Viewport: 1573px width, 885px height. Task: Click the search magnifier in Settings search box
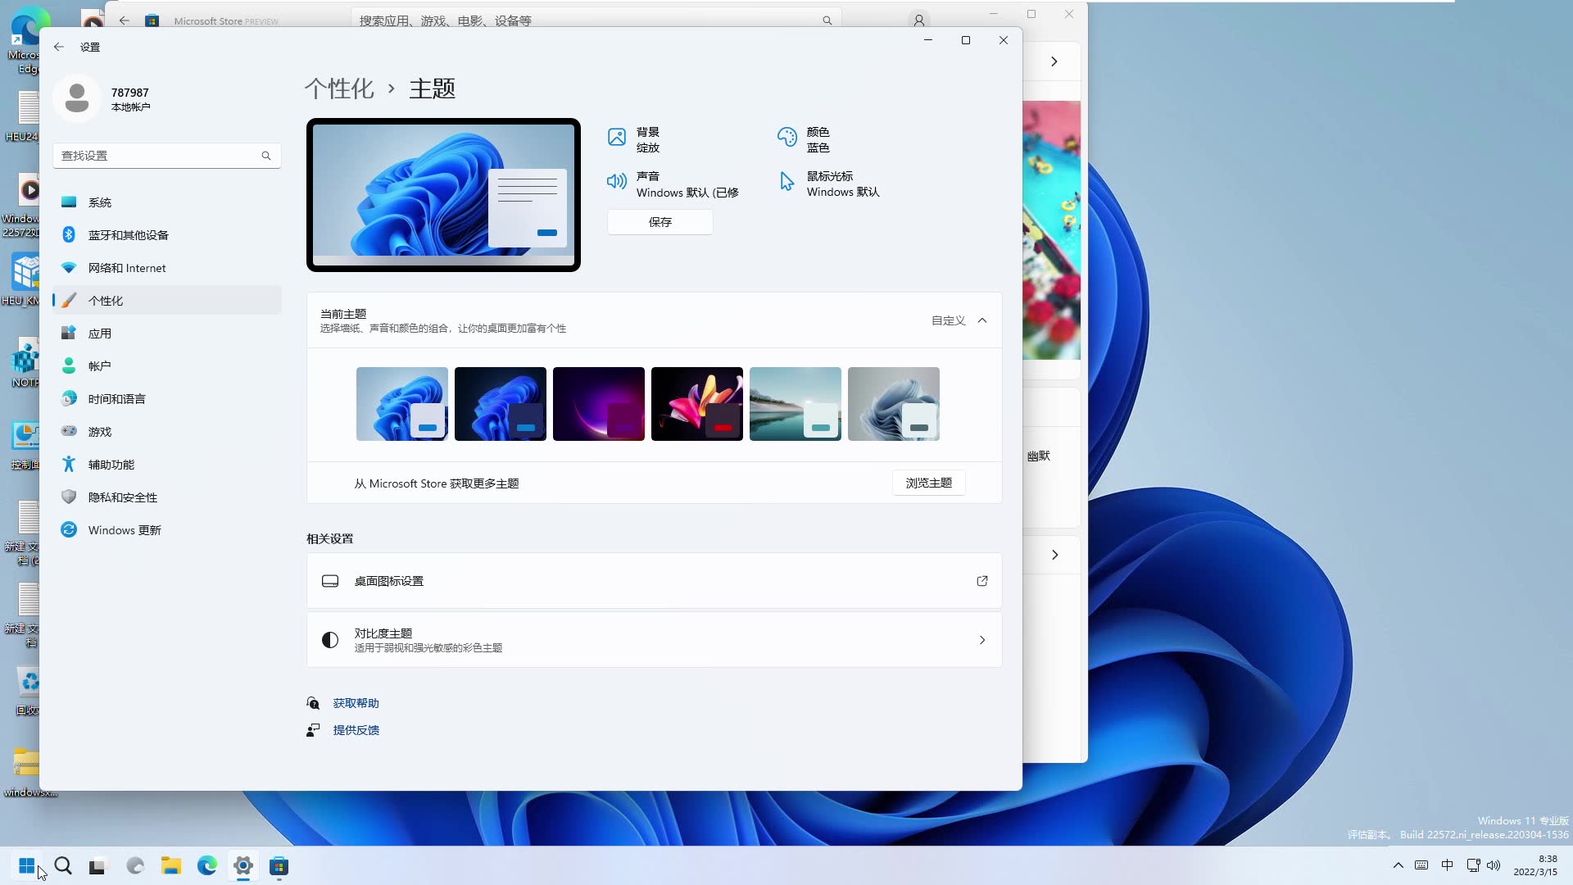pos(266,156)
